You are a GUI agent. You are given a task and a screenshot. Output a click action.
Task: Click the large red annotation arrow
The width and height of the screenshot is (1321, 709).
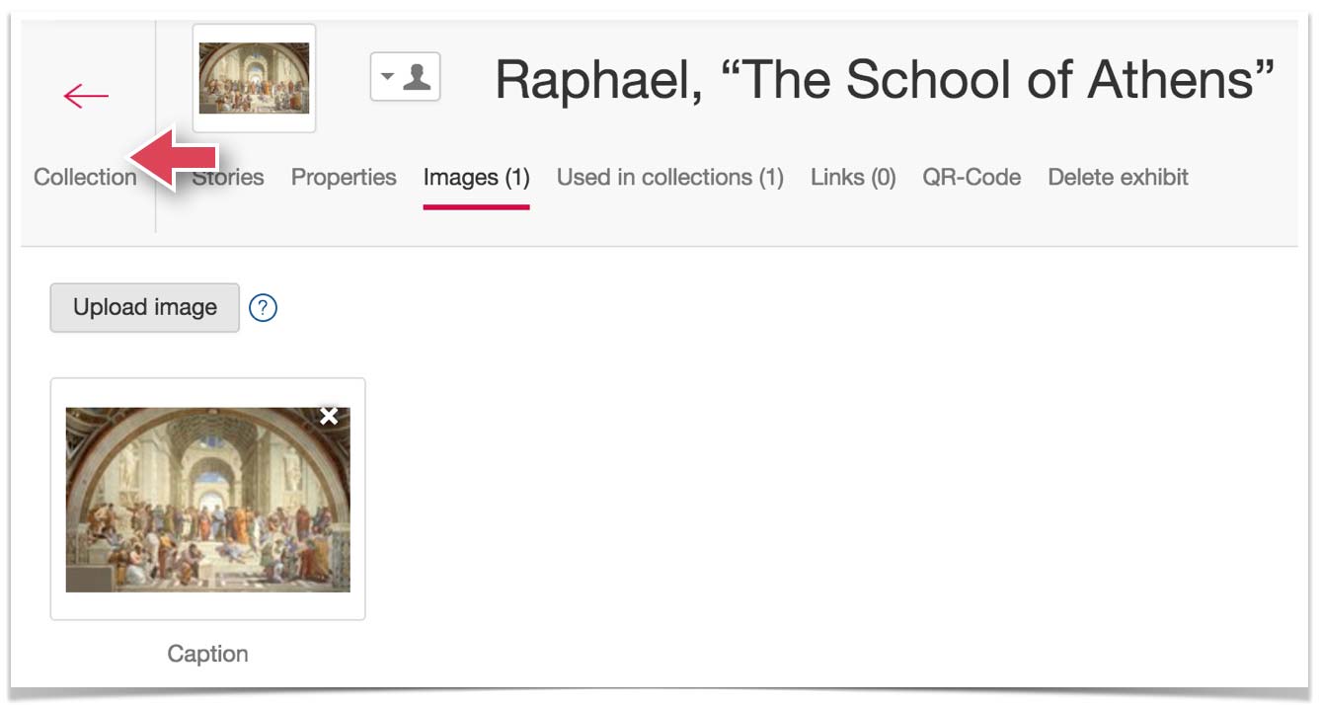(x=176, y=158)
